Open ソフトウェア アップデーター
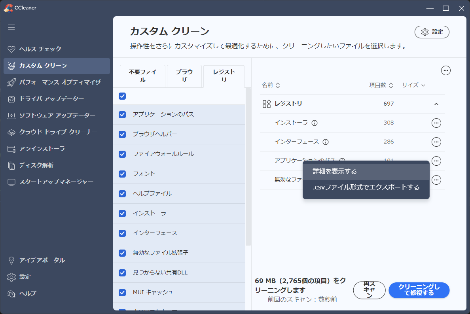This screenshot has height=314, width=470. (x=57, y=115)
